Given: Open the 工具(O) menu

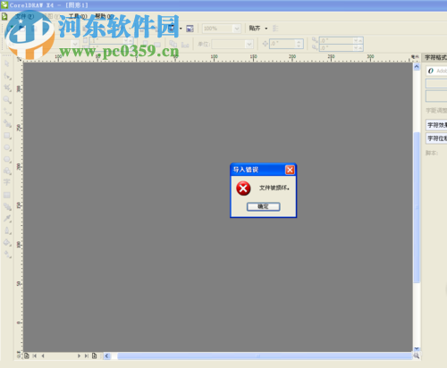Looking at the screenshot, I should tap(78, 16).
